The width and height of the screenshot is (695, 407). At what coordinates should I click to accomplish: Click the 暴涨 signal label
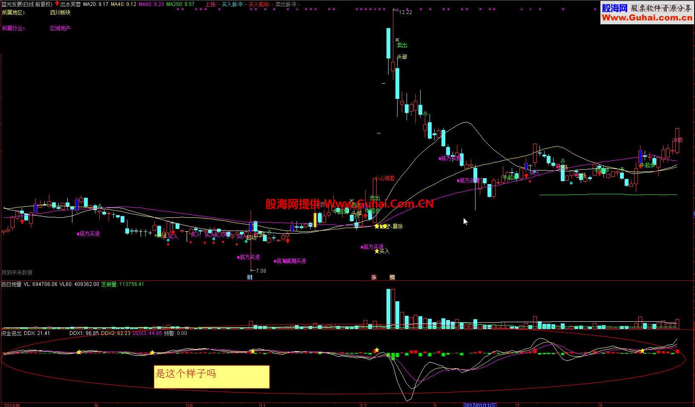(x=398, y=226)
